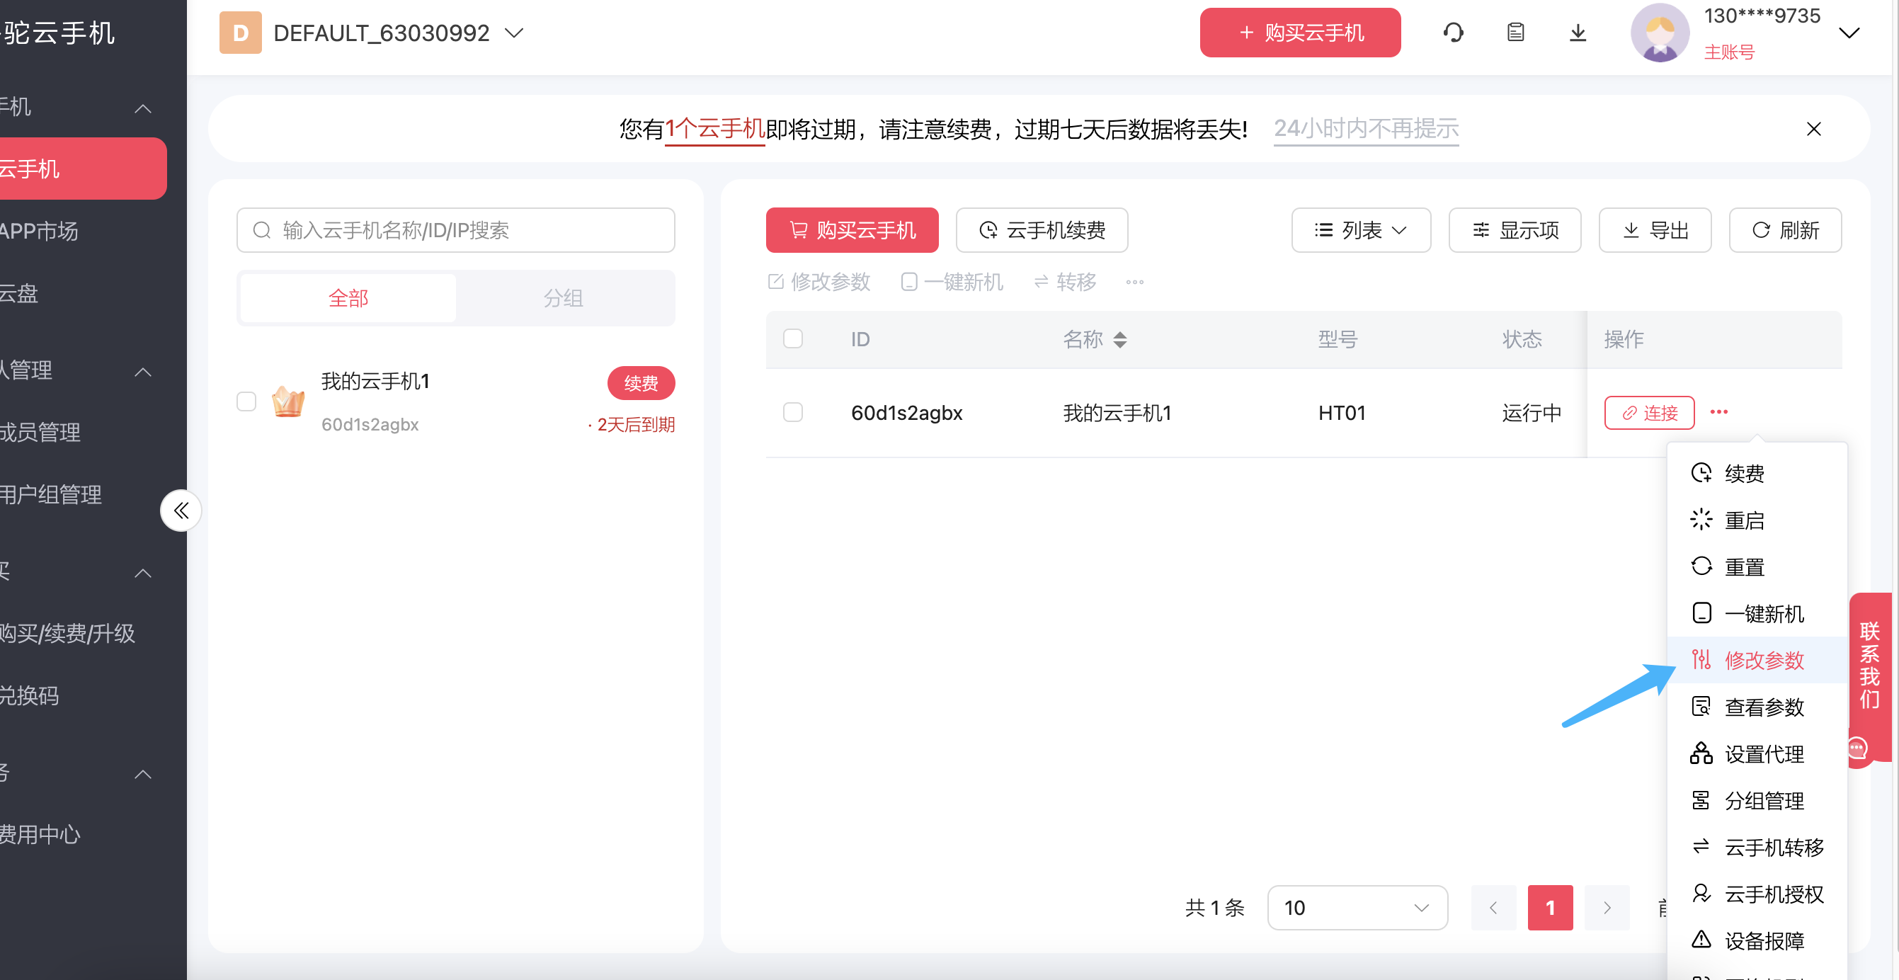Open the orders clipboard icon in header
Image resolution: width=1899 pixels, height=980 pixels.
[1515, 33]
